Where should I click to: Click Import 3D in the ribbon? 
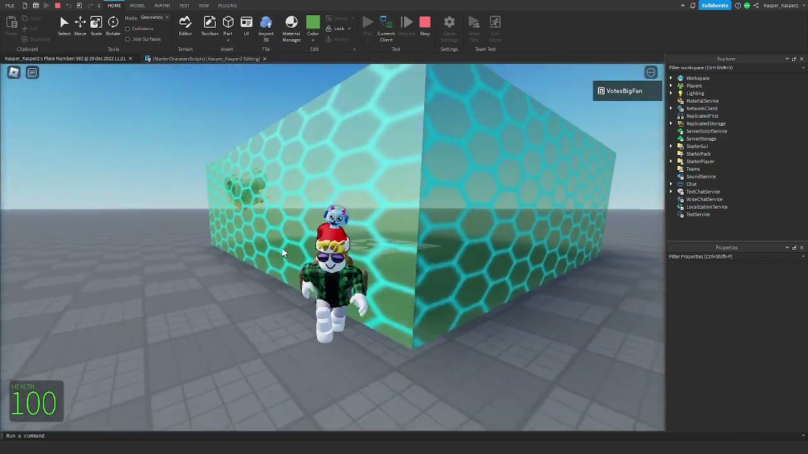coord(266,29)
